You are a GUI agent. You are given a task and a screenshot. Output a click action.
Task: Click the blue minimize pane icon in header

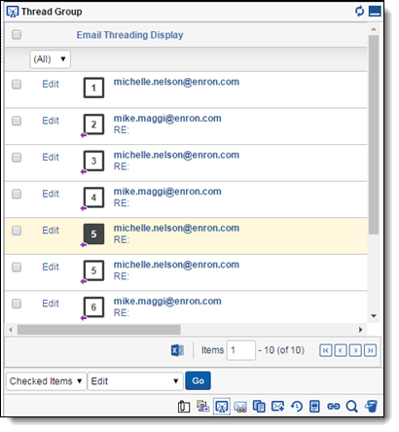click(x=375, y=12)
